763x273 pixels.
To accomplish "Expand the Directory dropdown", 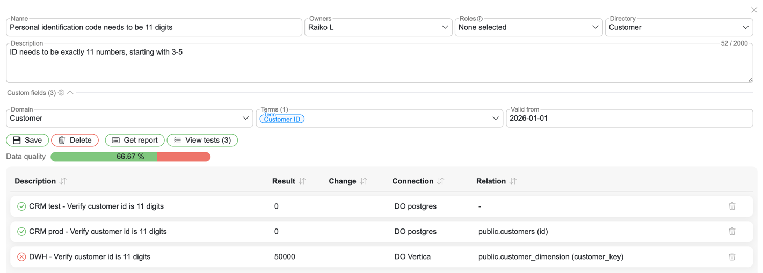I will (679, 27).
